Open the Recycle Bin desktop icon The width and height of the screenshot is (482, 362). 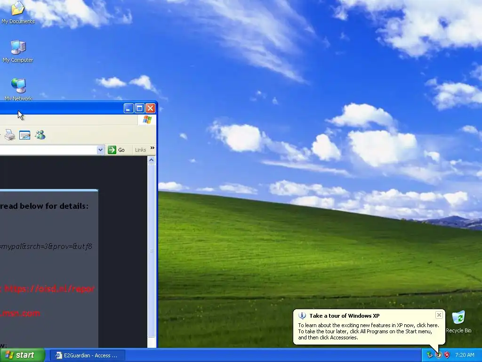coord(458,321)
